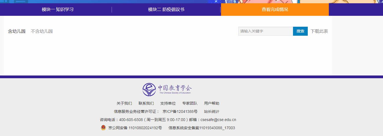
Task: Click 下载此表 to download the table
Action: coord(319,31)
